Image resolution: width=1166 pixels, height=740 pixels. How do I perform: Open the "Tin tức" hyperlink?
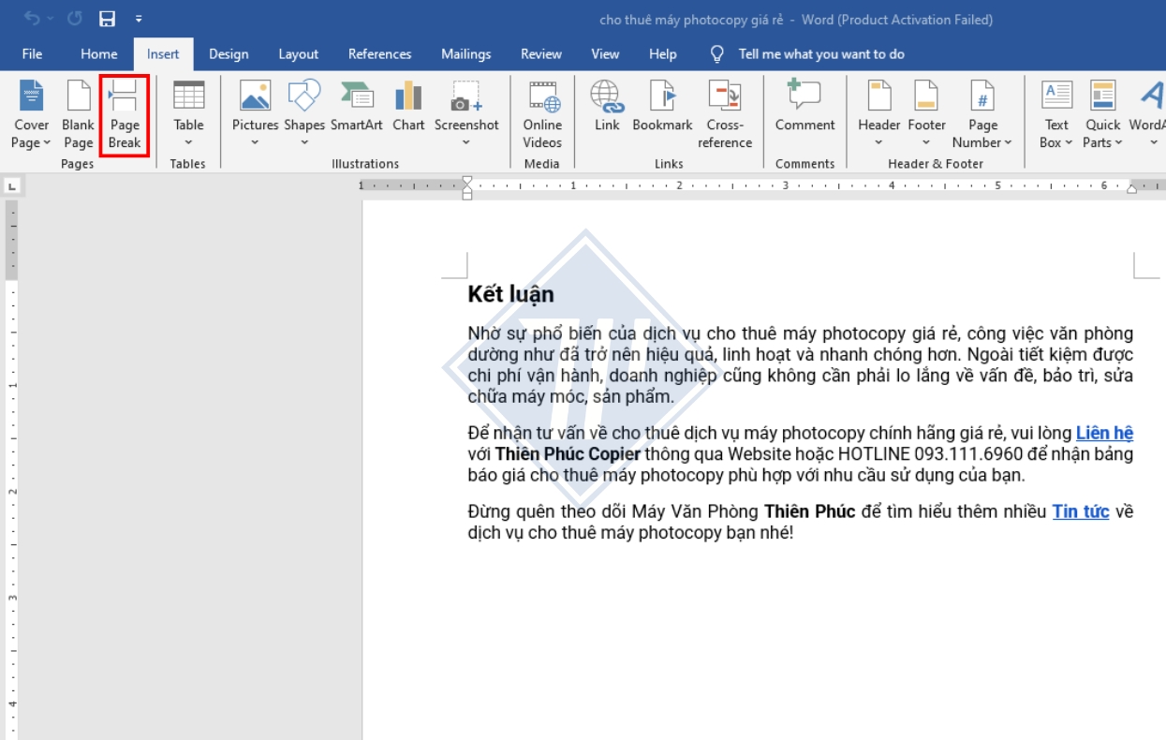pyautogui.click(x=1080, y=511)
